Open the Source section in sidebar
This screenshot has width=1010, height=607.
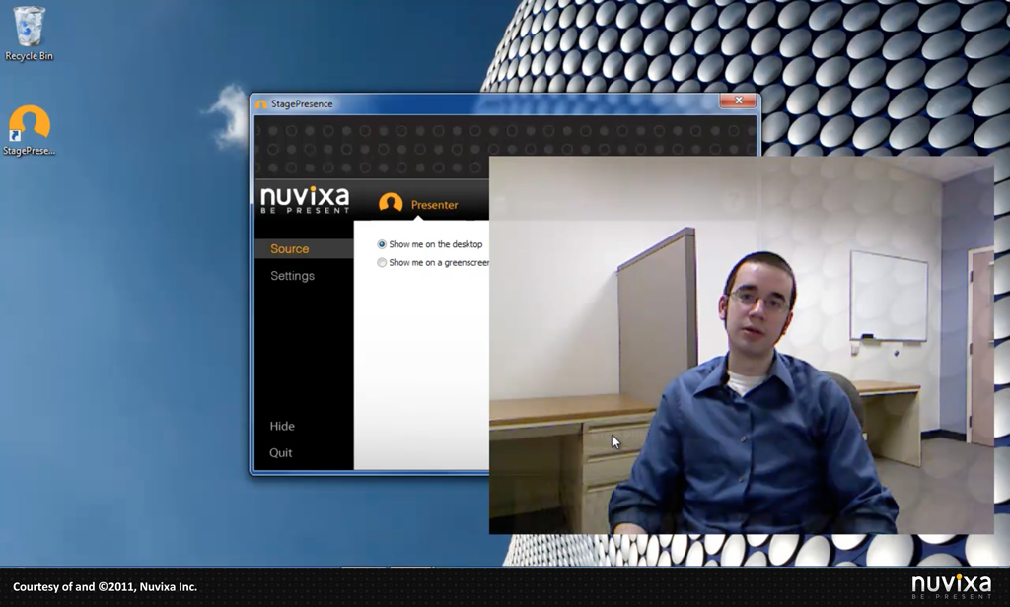tap(290, 249)
